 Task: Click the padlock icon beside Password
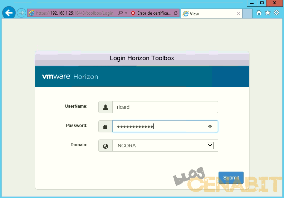(x=106, y=126)
